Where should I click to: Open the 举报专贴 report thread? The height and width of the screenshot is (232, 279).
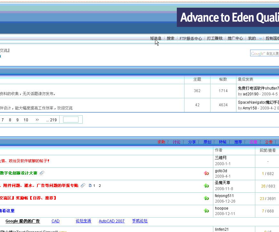click(39, 186)
